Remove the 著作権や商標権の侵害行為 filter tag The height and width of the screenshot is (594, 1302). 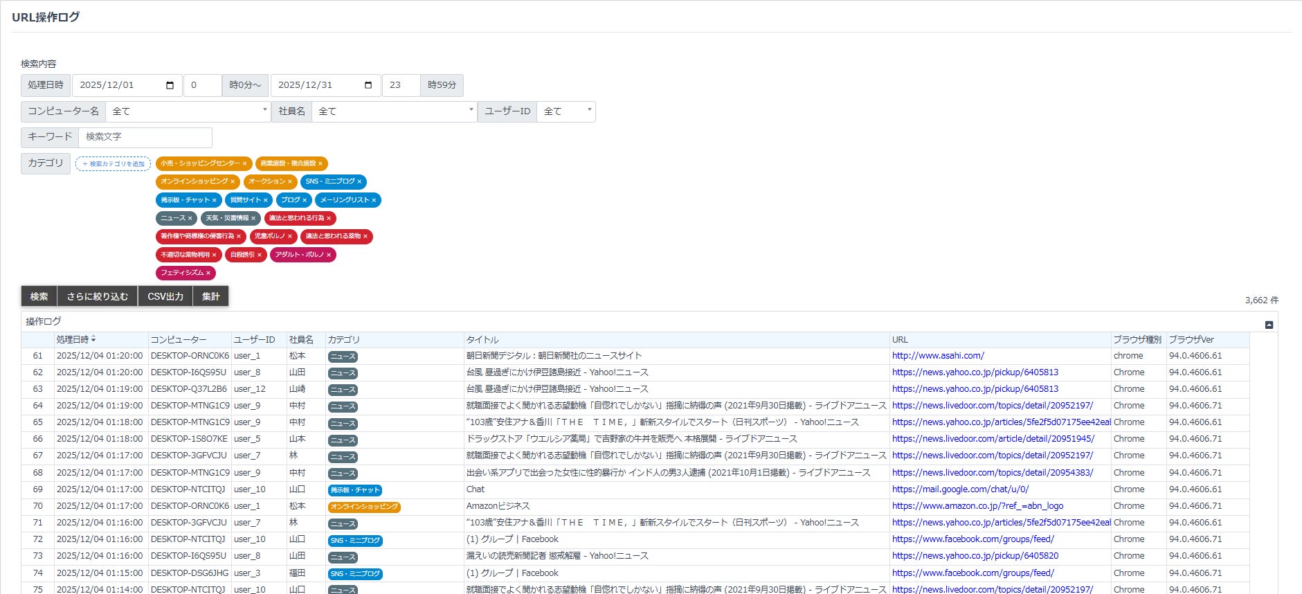(239, 236)
